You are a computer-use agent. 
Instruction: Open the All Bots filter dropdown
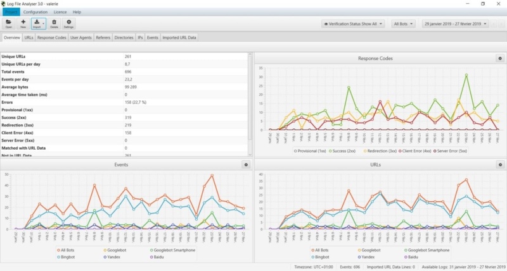pos(403,24)
